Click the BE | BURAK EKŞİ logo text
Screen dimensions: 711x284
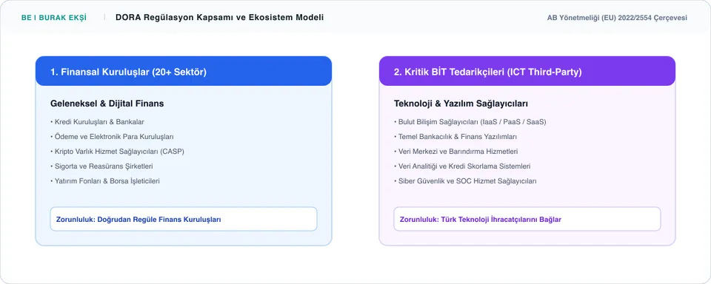click(x=53, y=18)
